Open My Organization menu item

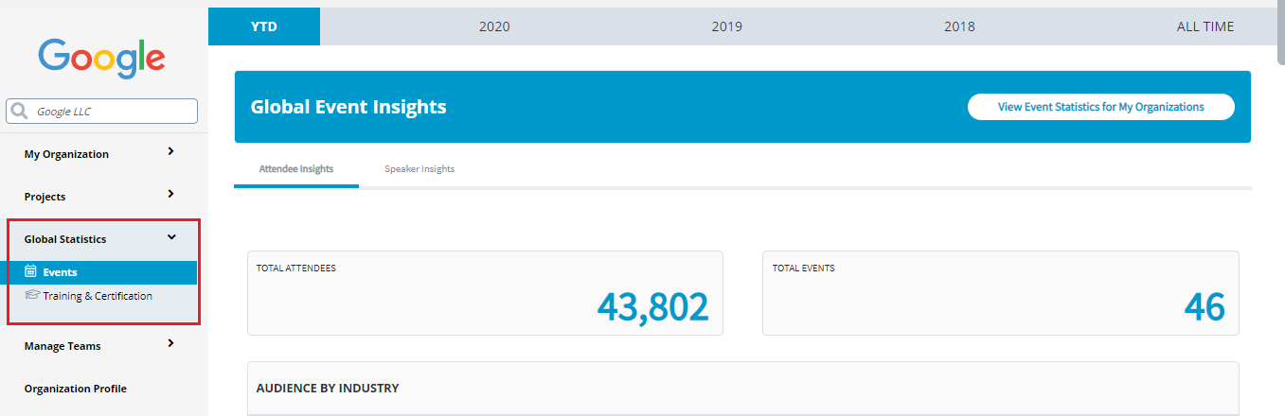coord(66,154)
